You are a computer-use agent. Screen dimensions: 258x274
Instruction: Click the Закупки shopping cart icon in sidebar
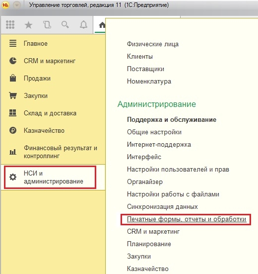pos(13,95)
